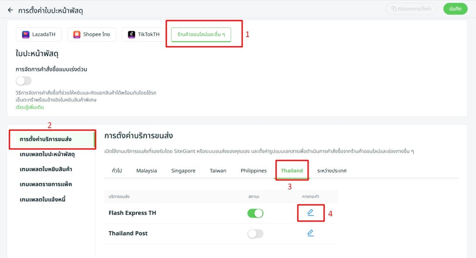Switch to the Singapore tab
Viewport: 476px width, 258px height.
click(x=183, y=171)
